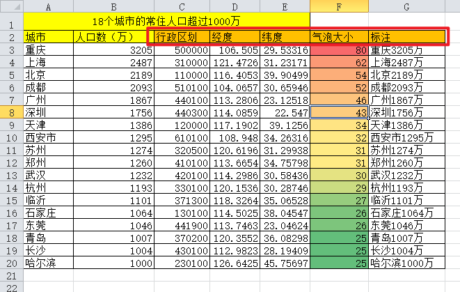
Task: Select city cell '重庆'
Action: click(49, 49)
